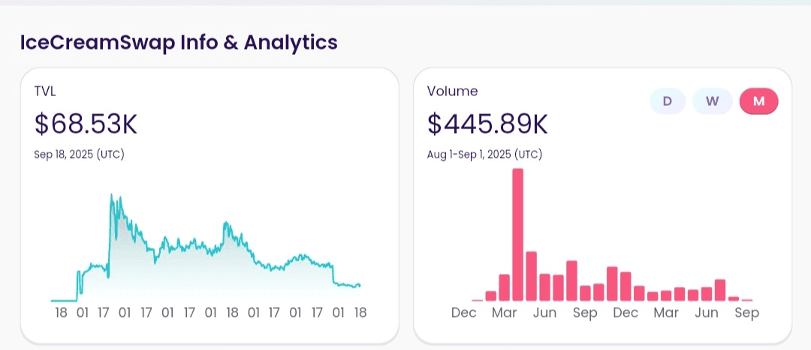Screen dimensions: 811x350
Task: Click the $68.53K TVL value
Action: click(x=86, y=124)
